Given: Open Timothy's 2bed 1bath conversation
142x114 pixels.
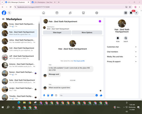Looking at the screenshot, I should [x=19, y=97].
